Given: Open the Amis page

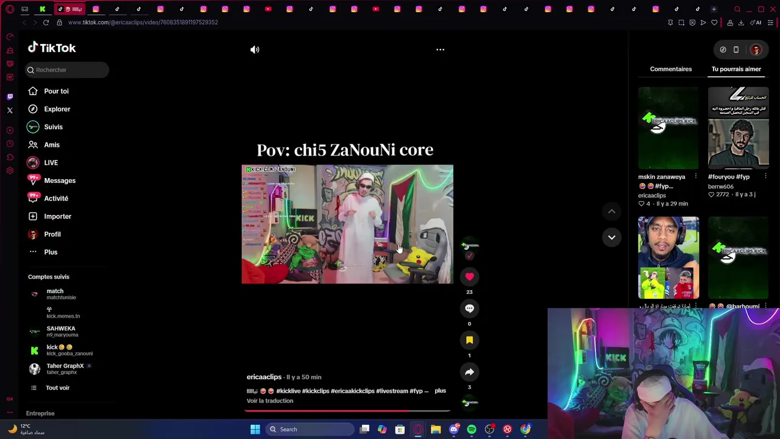Looking at the screenshot, I should tap(43, 145).
